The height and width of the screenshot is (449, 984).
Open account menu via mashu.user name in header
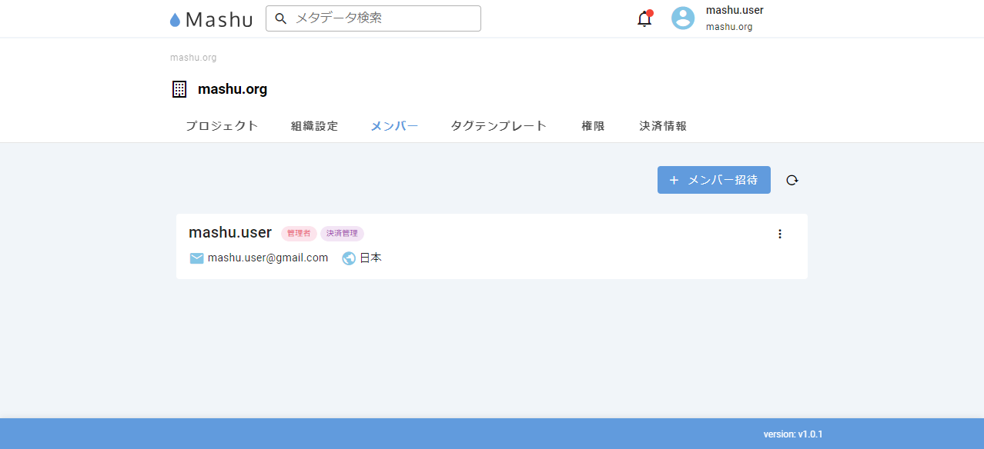(735, 11)
